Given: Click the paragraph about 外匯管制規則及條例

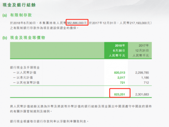Looking at the screenshot, I should [x=81, y=109].
